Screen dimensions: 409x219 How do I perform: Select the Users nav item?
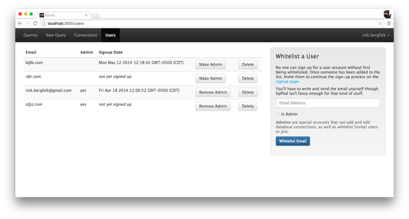click(x=110, y=35)
